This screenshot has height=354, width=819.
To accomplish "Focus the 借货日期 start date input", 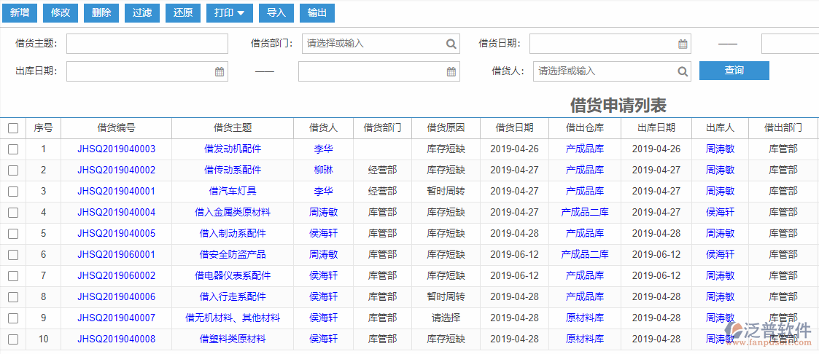I will click(610, 44).
